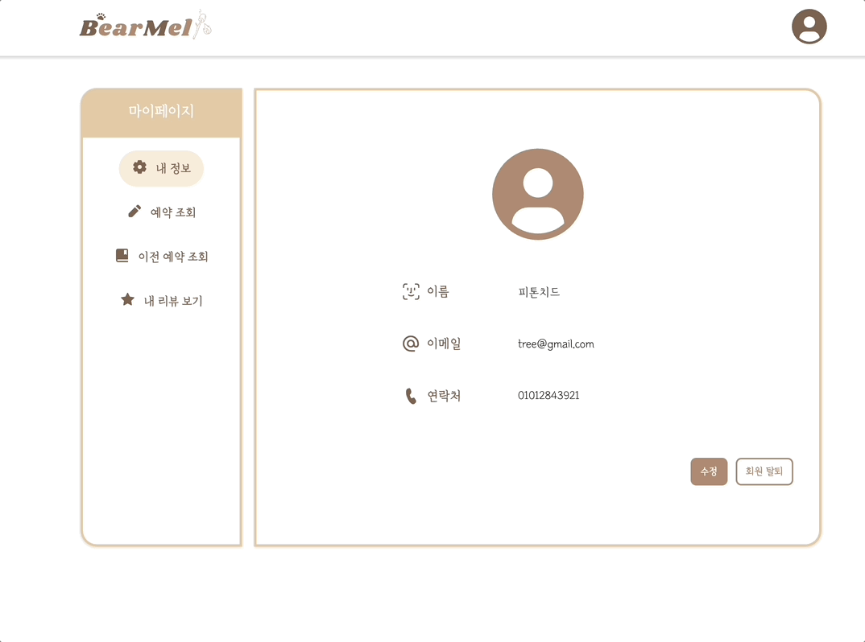This screenshot has height=642, width=865.
Task: Click the face-scan icon beside 이름
Action: click(411, 291)
